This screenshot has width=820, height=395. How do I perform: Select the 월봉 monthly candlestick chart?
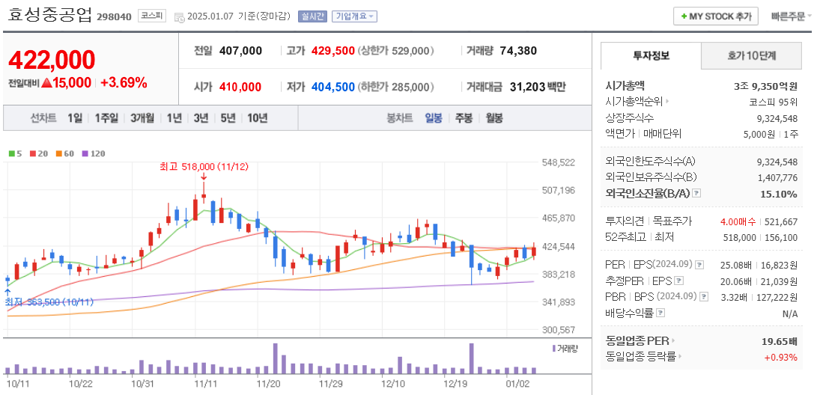pyautogui.click(x=493, y=118)
